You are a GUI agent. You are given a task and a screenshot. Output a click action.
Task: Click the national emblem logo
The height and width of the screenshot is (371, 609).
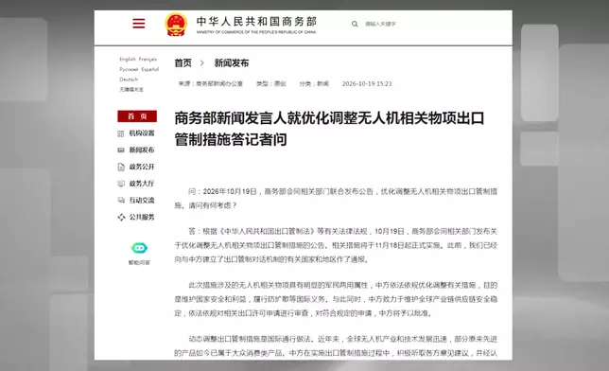point(176,24)
